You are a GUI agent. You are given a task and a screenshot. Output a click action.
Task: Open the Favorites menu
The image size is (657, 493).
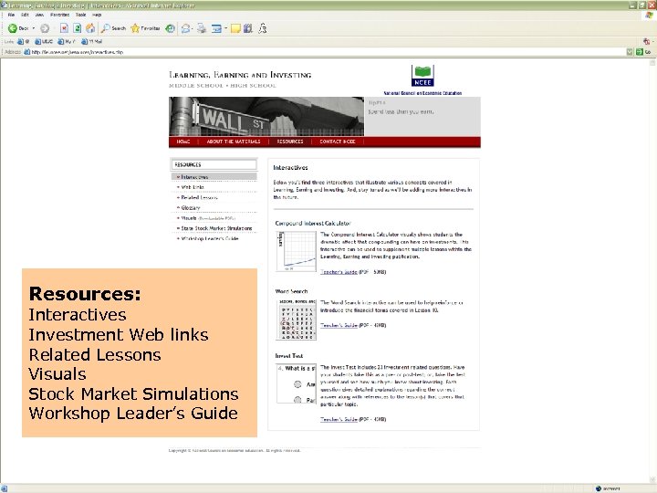pyautogui.click(x=59, y=15)
